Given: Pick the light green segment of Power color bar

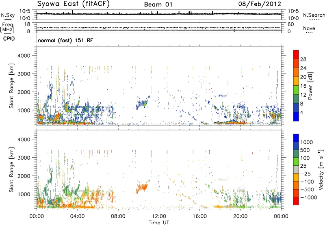Looking at the screenshot, I should pos(296,90).
